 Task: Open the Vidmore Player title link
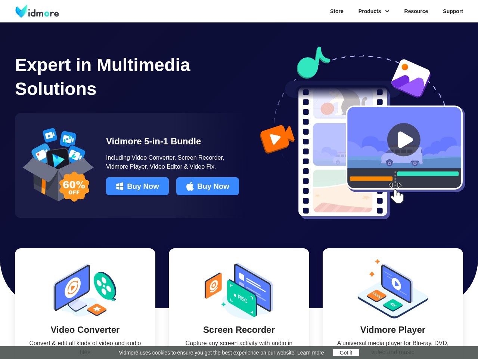(393, 329)
